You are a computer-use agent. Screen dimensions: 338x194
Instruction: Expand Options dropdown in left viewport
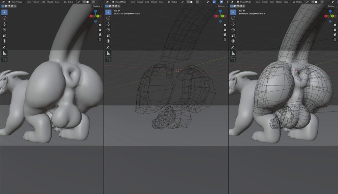coord(97,6)
